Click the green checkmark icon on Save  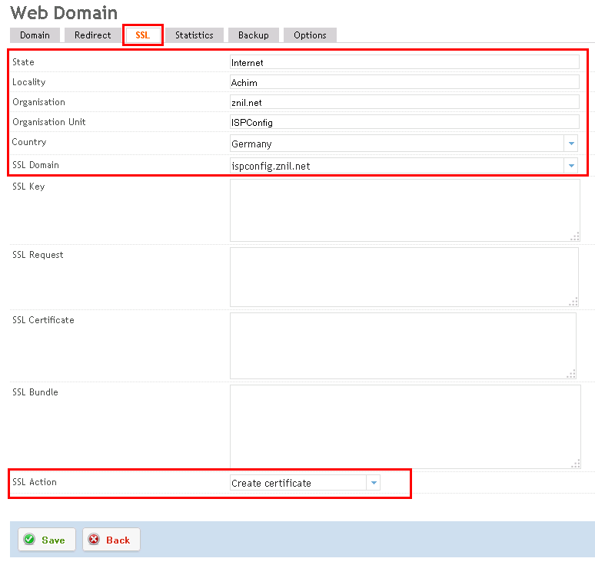point(29,540)
